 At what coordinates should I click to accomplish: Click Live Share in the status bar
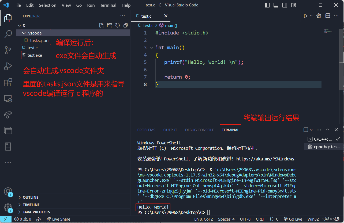58,219
